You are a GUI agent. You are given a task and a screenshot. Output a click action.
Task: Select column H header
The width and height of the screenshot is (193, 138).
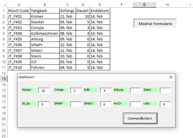coord(167,5)
